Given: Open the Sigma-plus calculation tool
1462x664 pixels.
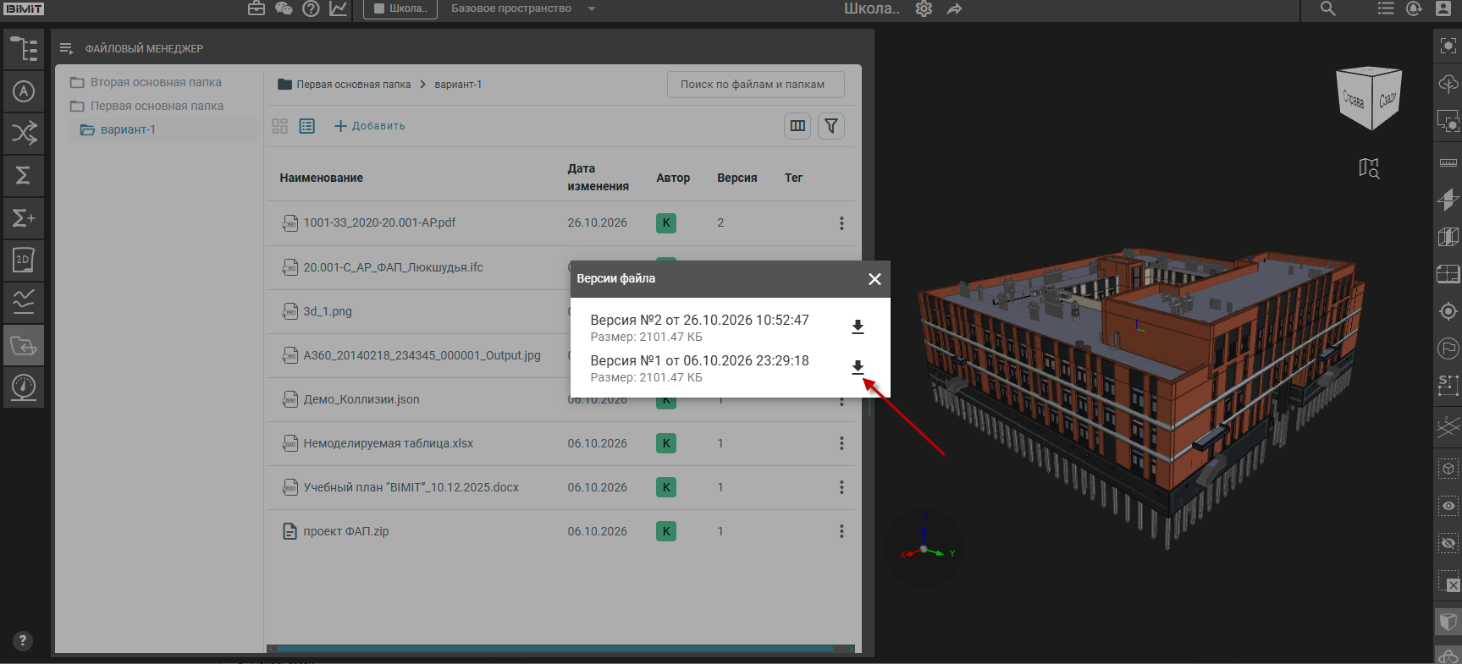Looking at the screenshot, I should [x=24, y=218].
